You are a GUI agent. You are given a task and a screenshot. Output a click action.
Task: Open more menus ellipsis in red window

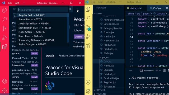24,3
